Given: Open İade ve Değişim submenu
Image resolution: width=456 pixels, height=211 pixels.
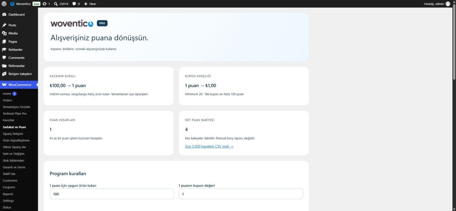Looking at the screenshot, I should (x=14, y=154).
